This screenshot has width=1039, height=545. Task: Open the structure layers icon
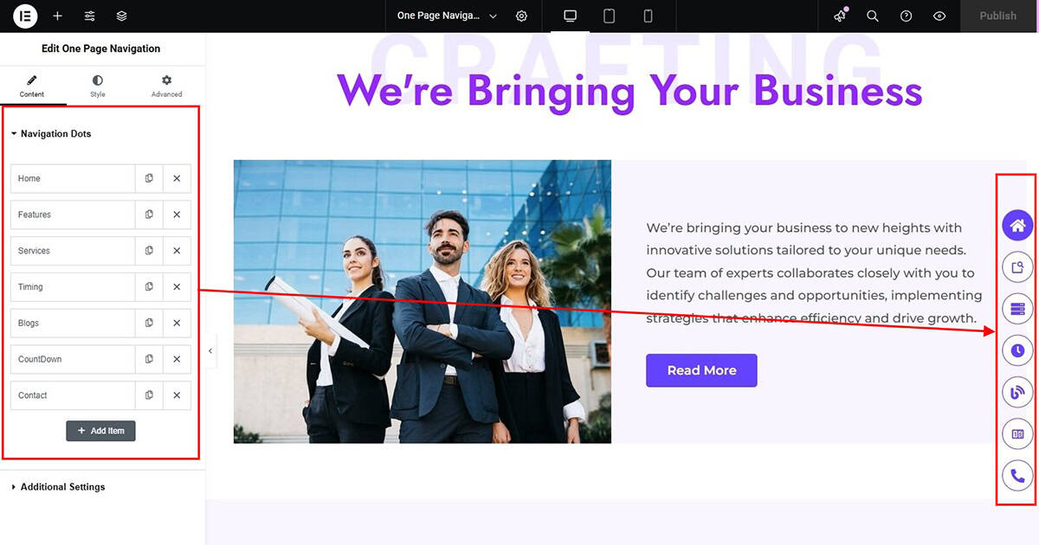click(x=122, y=16)
